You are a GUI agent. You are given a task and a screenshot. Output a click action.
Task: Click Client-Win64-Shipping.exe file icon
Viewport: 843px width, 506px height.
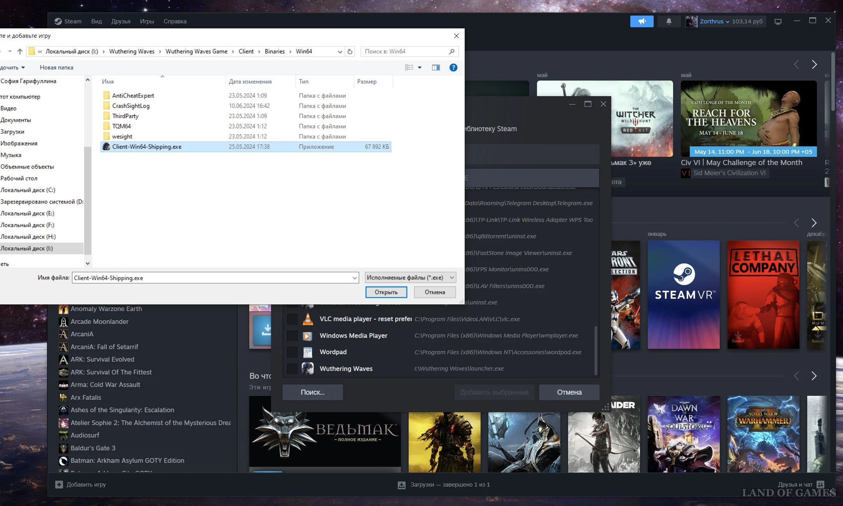tap(106, 147)
